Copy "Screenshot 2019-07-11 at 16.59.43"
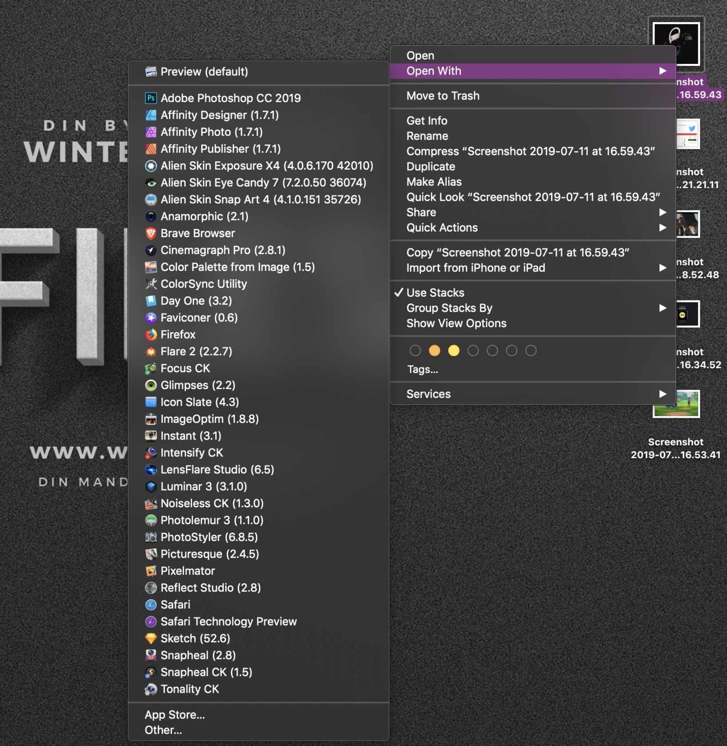The image size is (727, 746). [x=533, y=253]
